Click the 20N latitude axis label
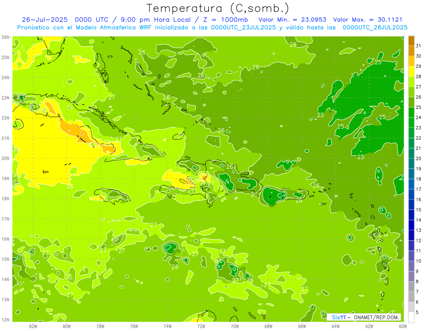 5,158
